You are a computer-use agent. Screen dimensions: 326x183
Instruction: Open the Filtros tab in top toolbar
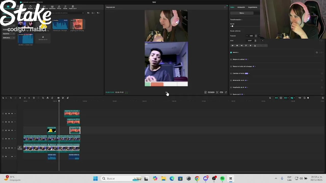[59, 7]
